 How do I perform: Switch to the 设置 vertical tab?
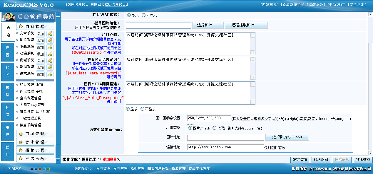click(8, 51)
